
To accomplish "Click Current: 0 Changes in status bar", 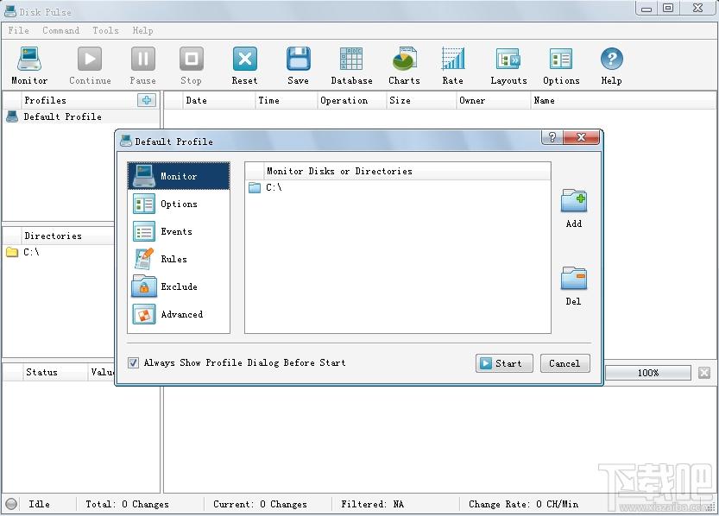I will click(x=260, y=504).
